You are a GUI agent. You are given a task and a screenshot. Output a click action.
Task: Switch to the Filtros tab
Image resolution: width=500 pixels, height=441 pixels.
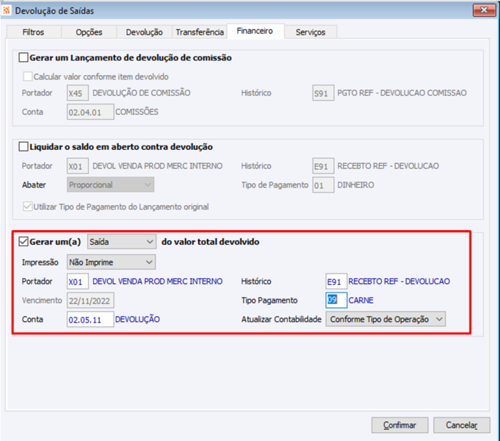(x=33, y=32)
